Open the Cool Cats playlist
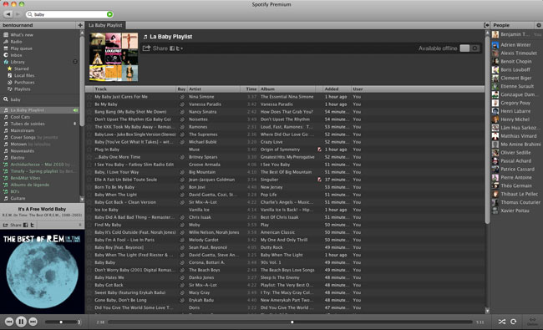543x330 pixels. pyautogui.click(x=20, y=117)
